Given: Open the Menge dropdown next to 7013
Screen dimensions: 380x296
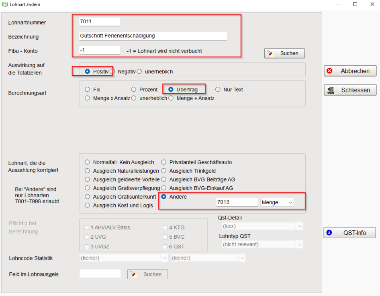Looking at the screenshot, I should 277,202.
